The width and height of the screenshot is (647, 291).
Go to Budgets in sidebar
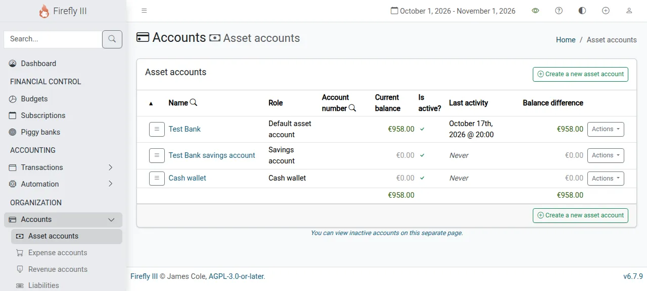[63, 99]
